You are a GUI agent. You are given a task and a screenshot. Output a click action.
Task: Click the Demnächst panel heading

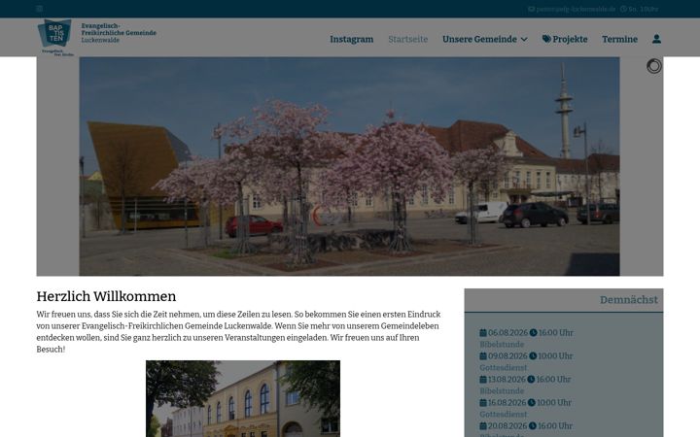point(629,300)
